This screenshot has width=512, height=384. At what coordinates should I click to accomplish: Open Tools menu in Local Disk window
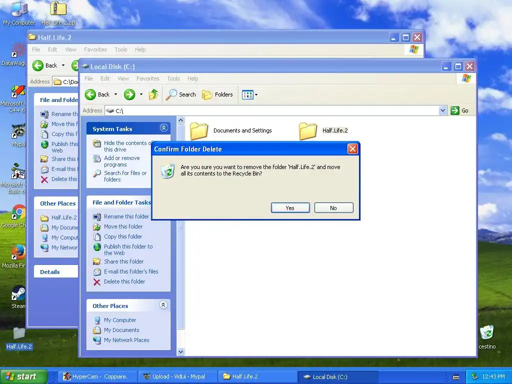coord(173,78)
